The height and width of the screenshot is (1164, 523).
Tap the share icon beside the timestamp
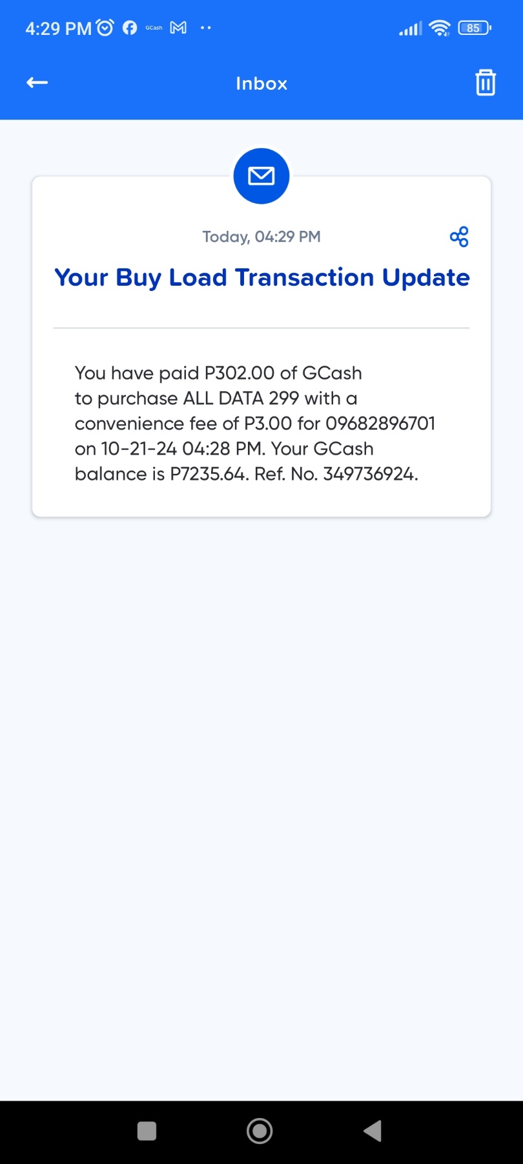coord(459,237)
